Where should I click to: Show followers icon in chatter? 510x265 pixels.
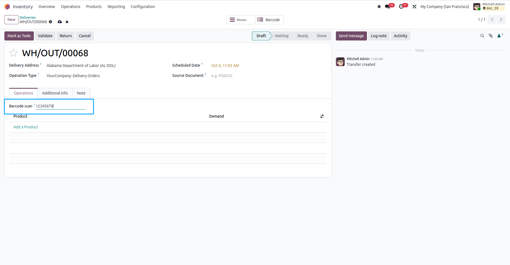(x=500, y=36)
